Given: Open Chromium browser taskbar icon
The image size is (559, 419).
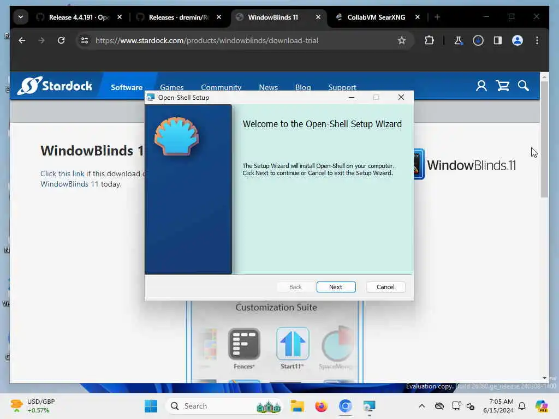Looking at the screenshot, I should (x=345, y=406).
